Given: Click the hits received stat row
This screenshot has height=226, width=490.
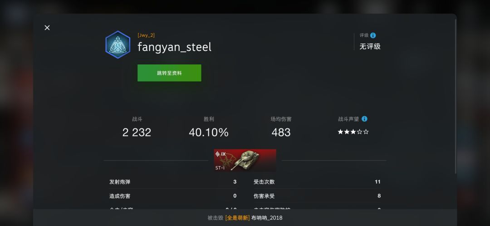Looking at the screenshot, I should (x=317, y=182).
